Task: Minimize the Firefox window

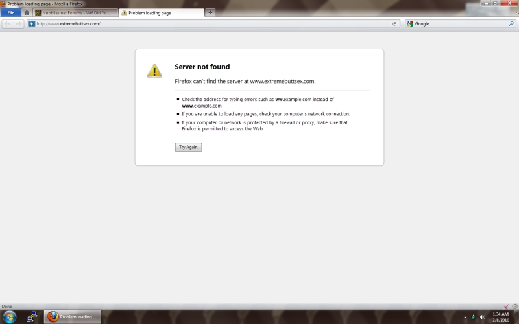Action: coord(486,3)
